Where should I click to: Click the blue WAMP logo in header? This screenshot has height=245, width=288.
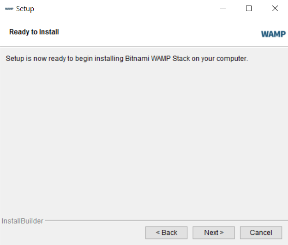click(273, 34)
